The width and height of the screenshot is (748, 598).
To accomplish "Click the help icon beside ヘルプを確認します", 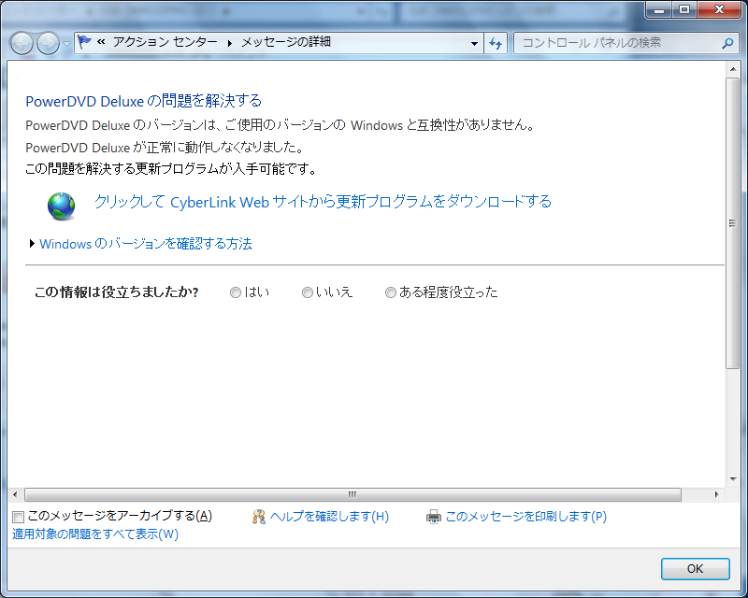I will click(x=259, y=517).
